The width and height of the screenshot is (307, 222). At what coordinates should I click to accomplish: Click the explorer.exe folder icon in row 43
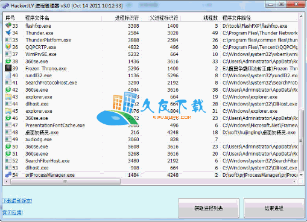click(8, 97)
